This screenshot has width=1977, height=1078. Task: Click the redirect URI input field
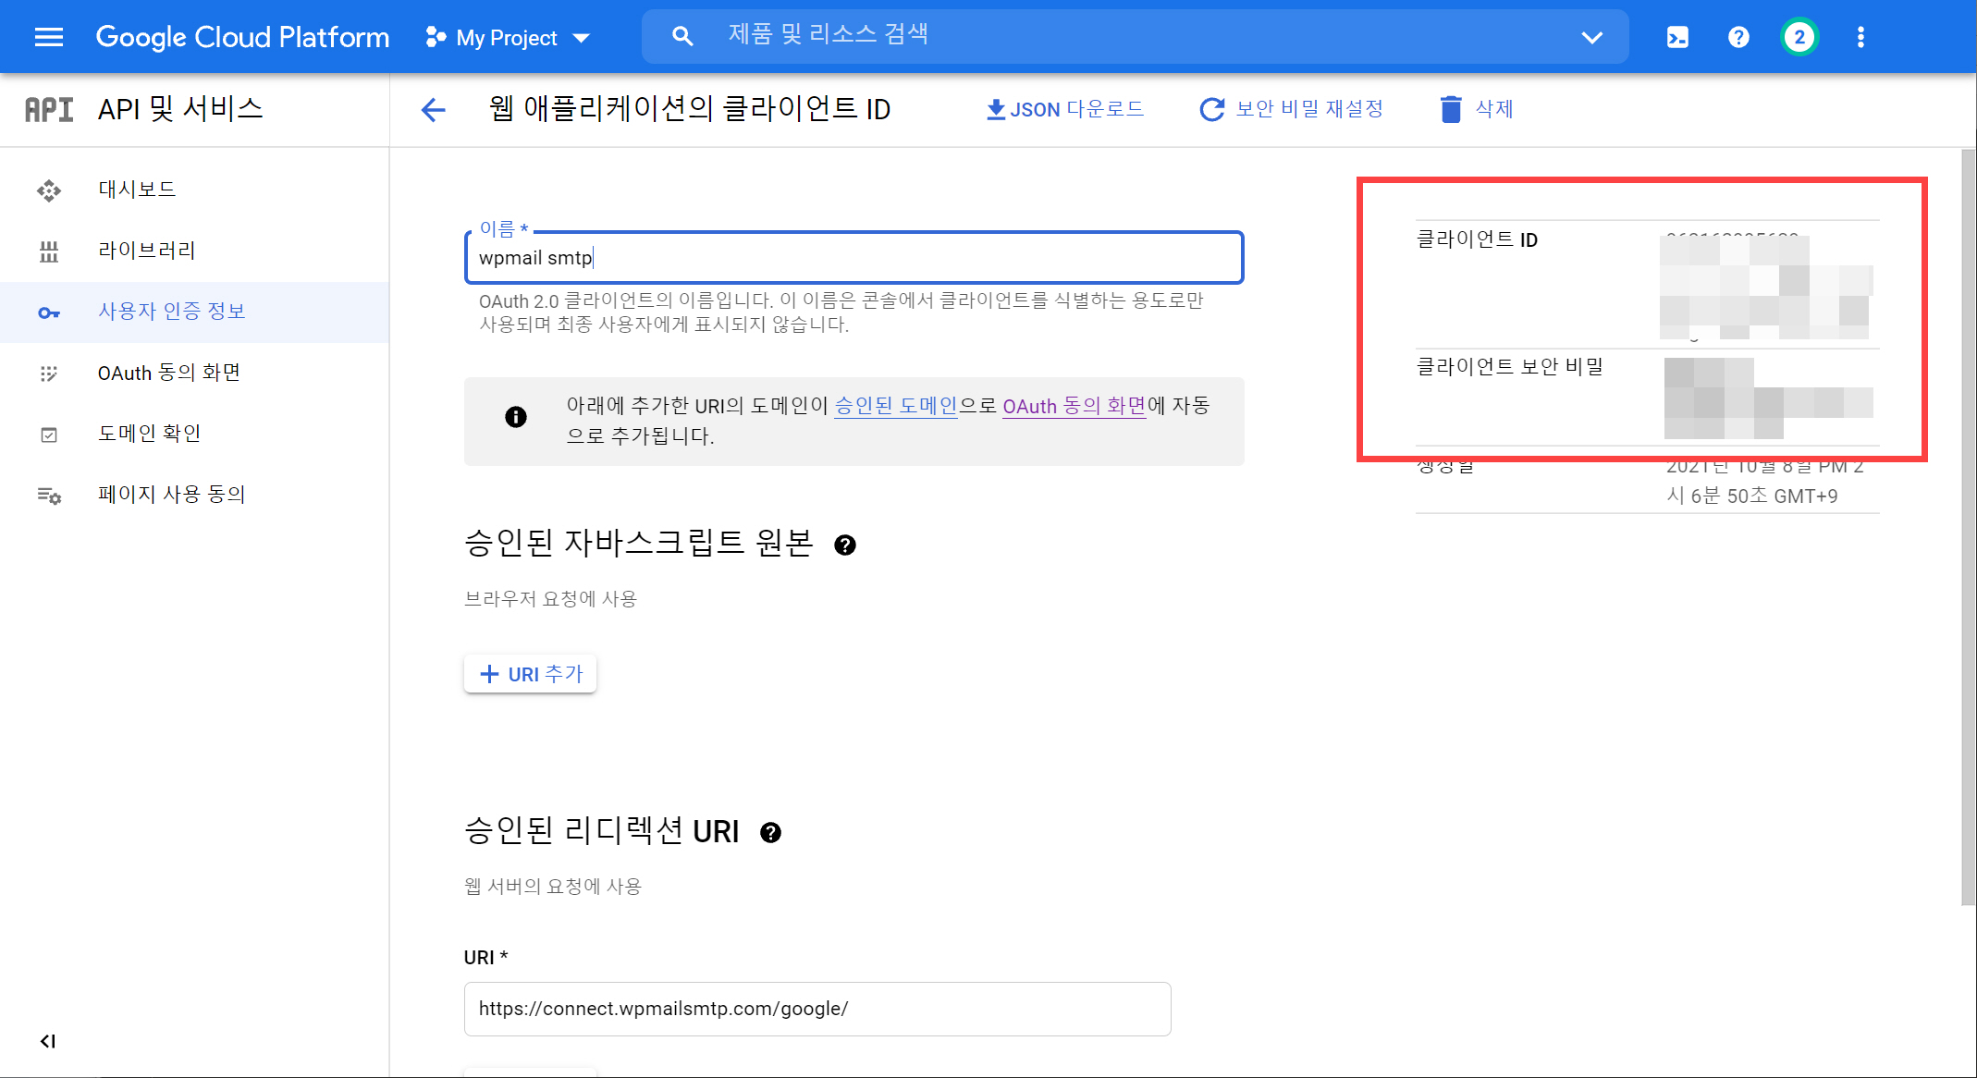point(817,1009)
